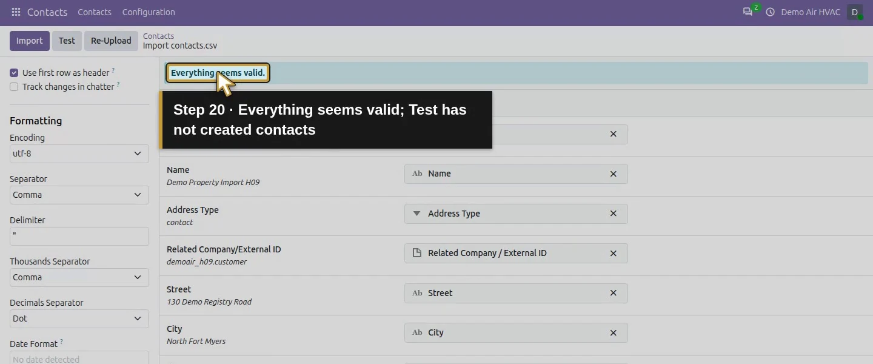The height and width of the screenshot is (364, 873).
Task: Select the sample value Demo Property Import H09
Action: (x=213, y=183)
